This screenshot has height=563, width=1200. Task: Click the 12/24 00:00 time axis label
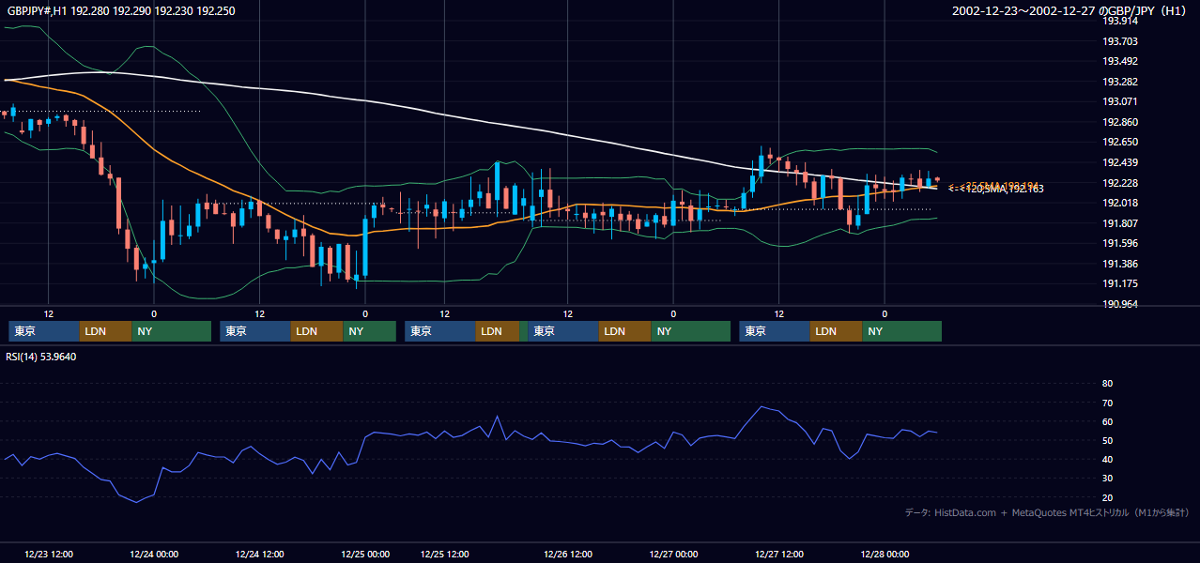[154, 555]
